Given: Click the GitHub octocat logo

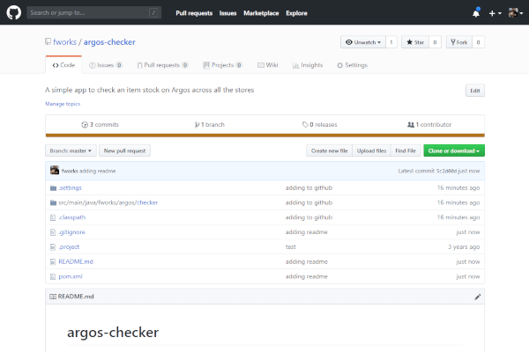Looking at the screenshot, I should (13, 13).
